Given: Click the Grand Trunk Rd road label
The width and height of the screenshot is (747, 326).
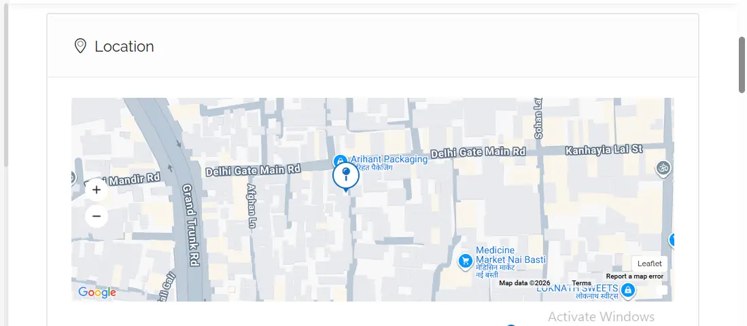Looking at the screenshot, I should (x=191, y=224).
